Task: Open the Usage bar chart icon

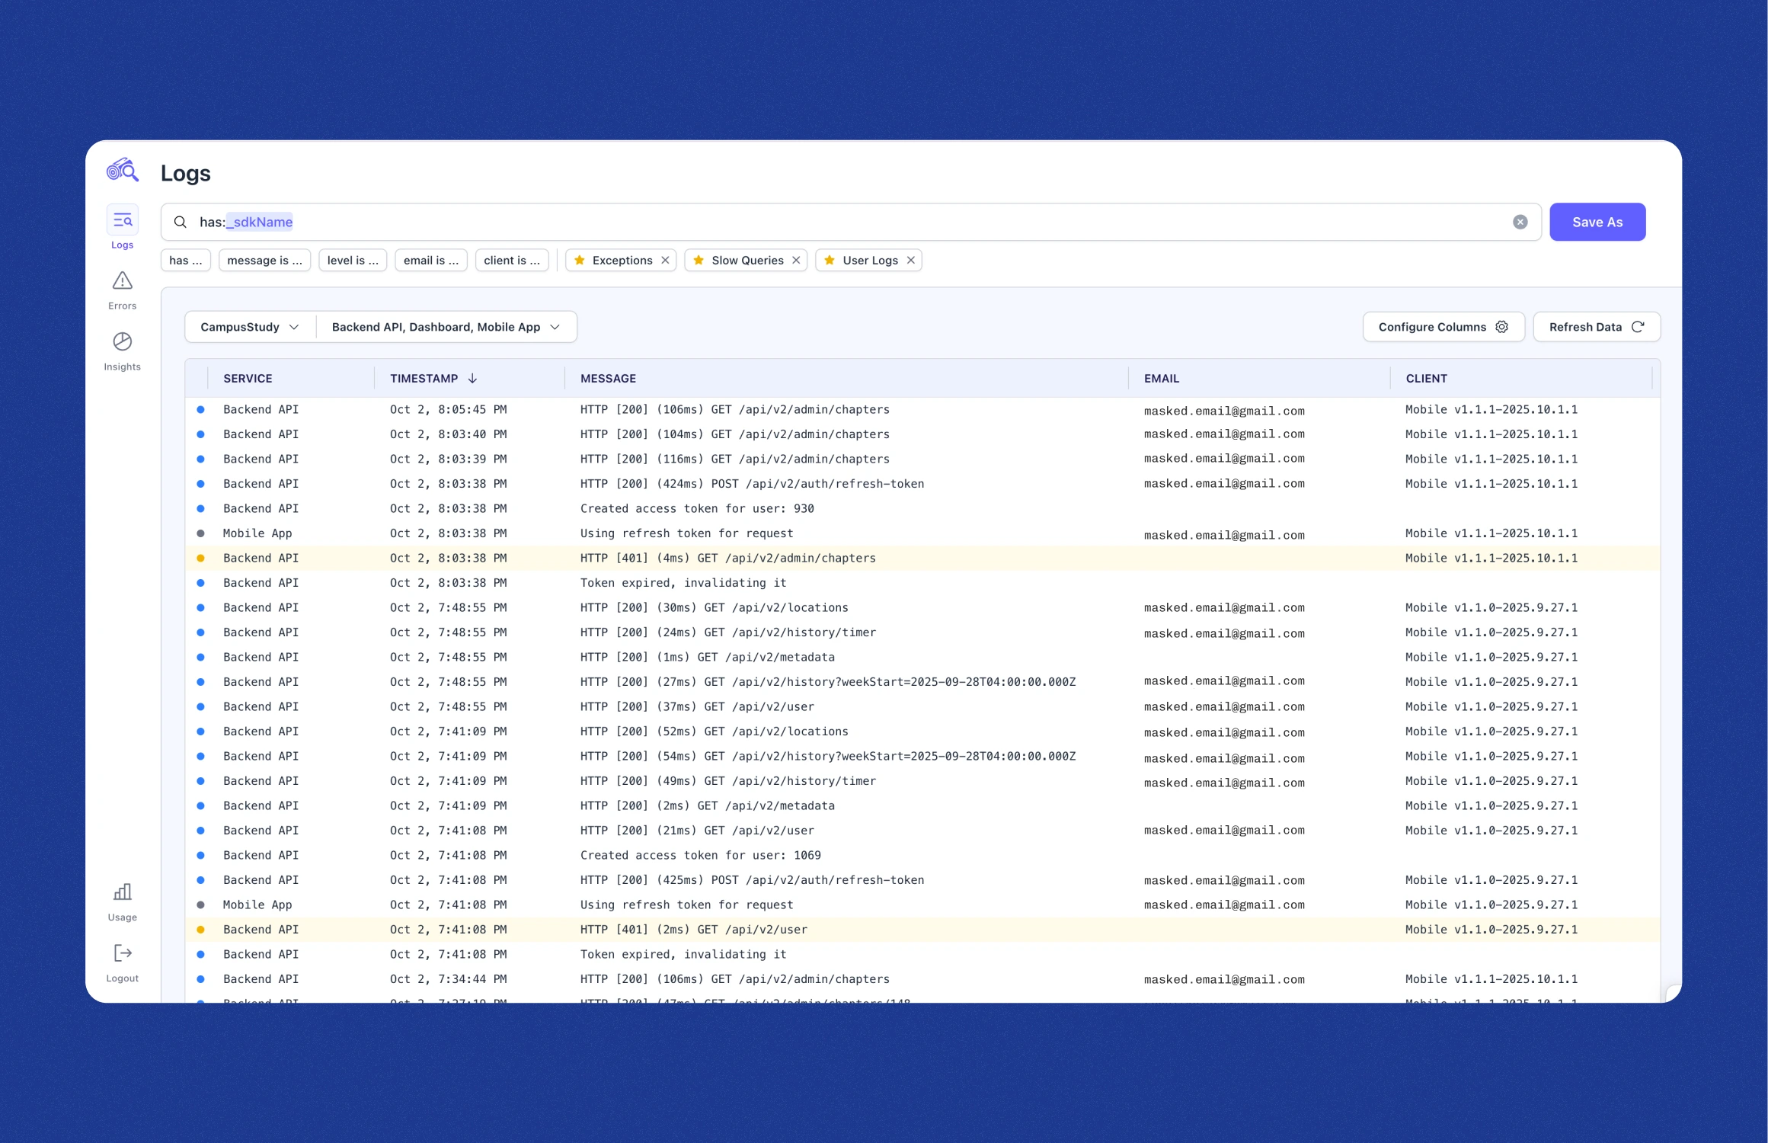Action: click(122, 892)
